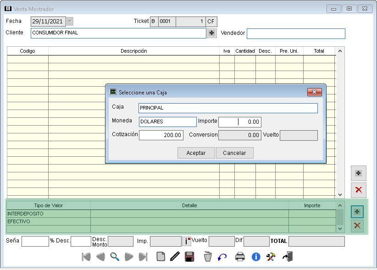Open the magnifier search icon
The width and height of the screenshot is (377, 270).
click(x=115, y=257)
